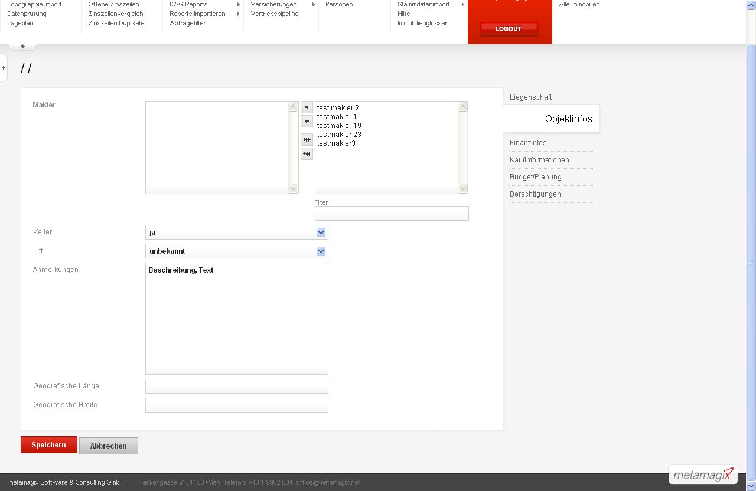Move all Makler left with triple arrow
Image resolution: width=756 pixels, height=491 pixels.
tap(307, 154)
